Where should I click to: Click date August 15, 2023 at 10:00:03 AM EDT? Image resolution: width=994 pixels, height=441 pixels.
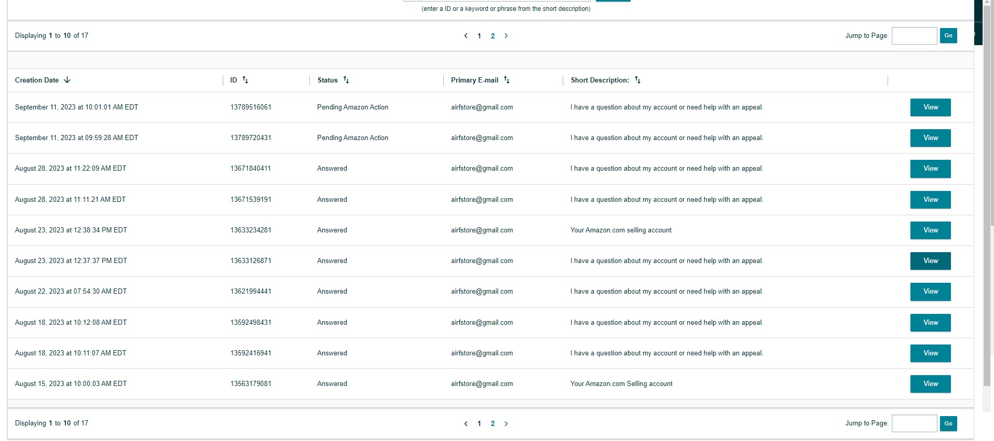[x=71, y=384]
